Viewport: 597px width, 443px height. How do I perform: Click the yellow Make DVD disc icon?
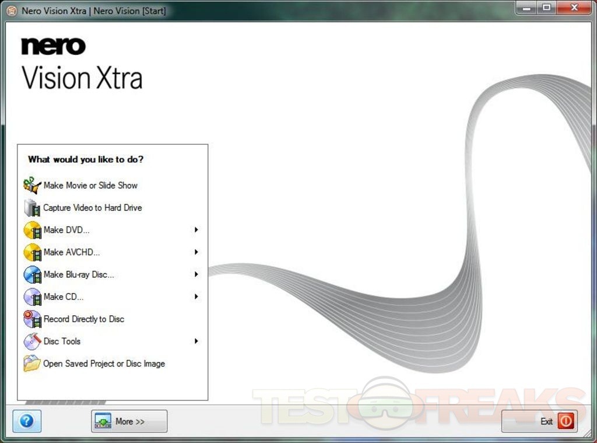[32, 230]
